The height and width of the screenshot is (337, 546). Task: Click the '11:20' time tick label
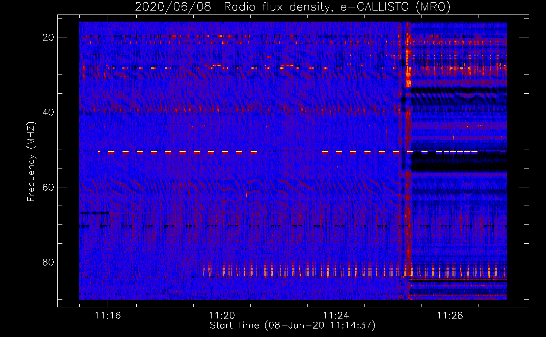(222, 315)
